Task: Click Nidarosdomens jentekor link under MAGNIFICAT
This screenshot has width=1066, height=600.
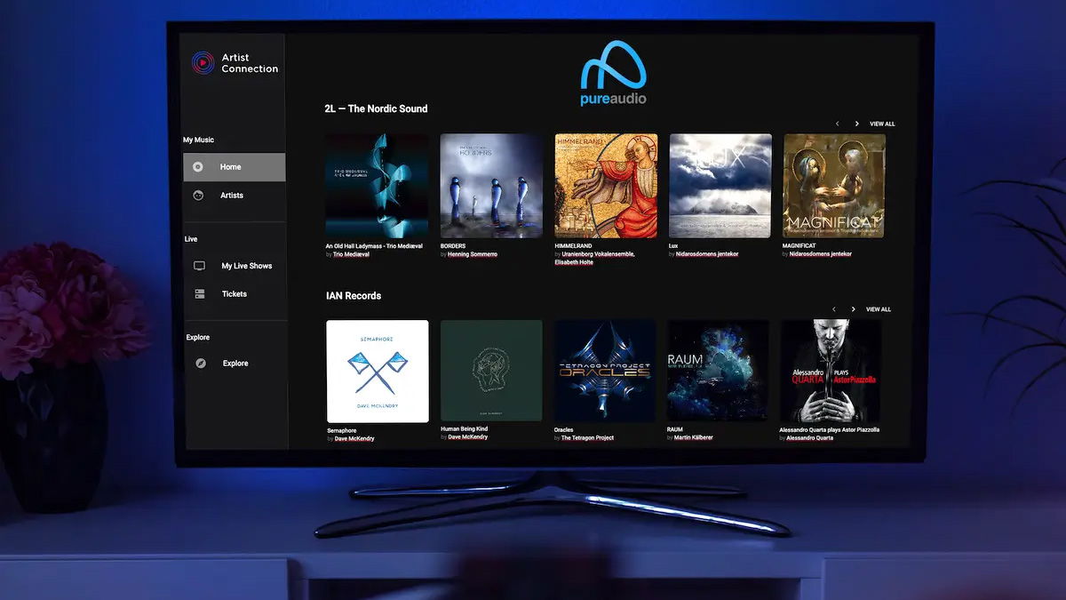Action: click(x=821, y=254)
